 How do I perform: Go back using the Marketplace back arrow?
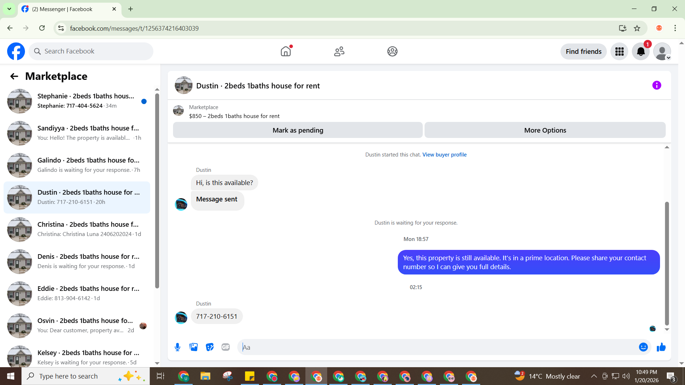pos(14,76)
